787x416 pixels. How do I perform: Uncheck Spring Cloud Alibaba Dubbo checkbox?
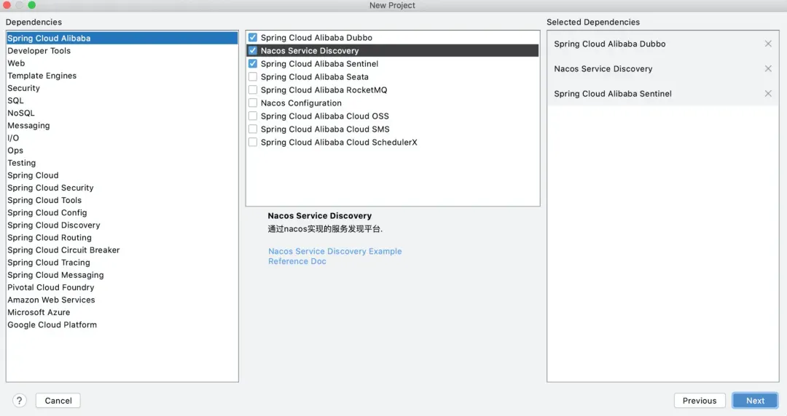coord(252,38)
